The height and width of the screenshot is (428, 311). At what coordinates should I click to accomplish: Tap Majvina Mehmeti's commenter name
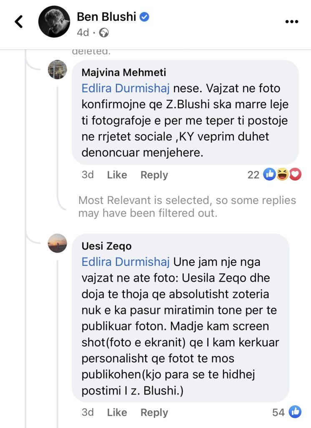click(123, 72)
